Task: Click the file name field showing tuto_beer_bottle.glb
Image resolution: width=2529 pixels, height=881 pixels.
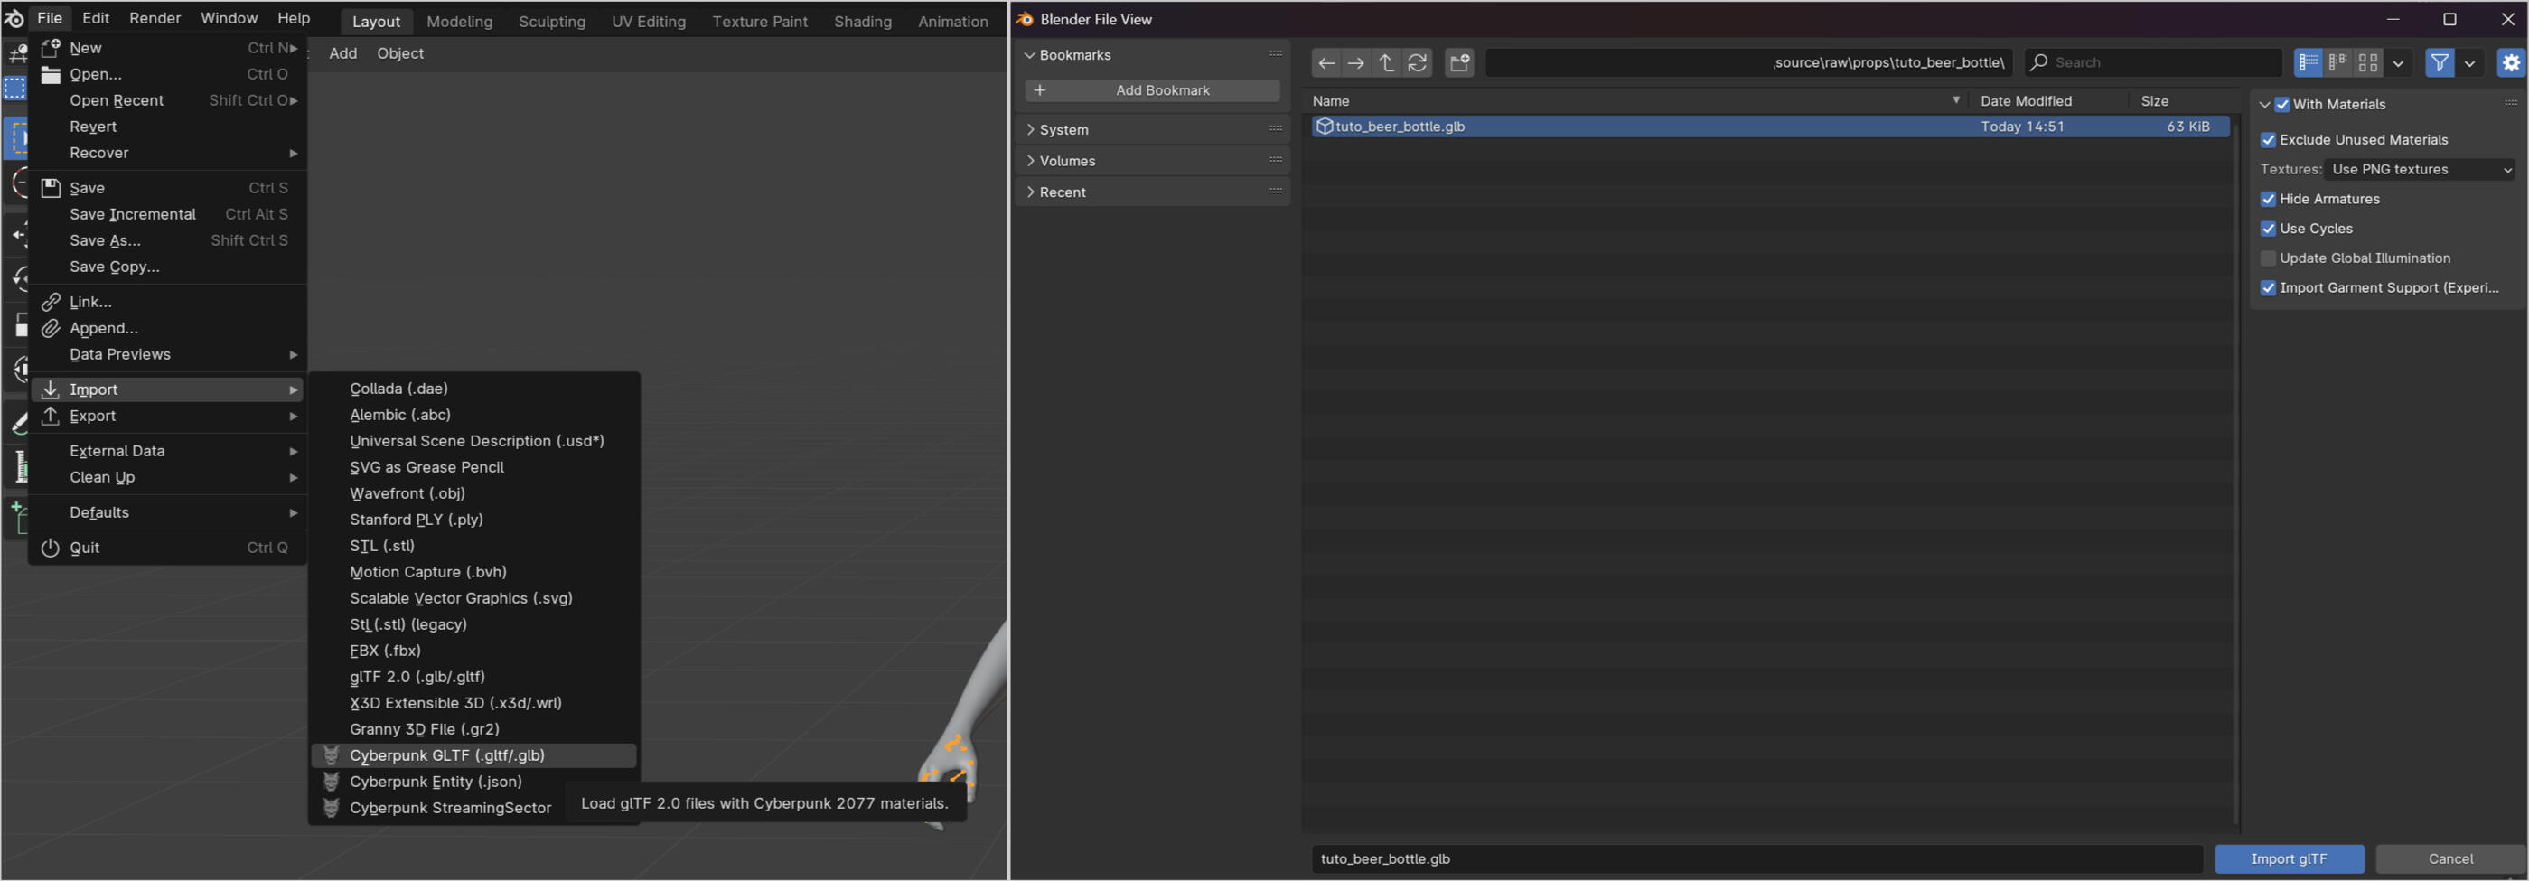Action: (x=1756, y=858)
